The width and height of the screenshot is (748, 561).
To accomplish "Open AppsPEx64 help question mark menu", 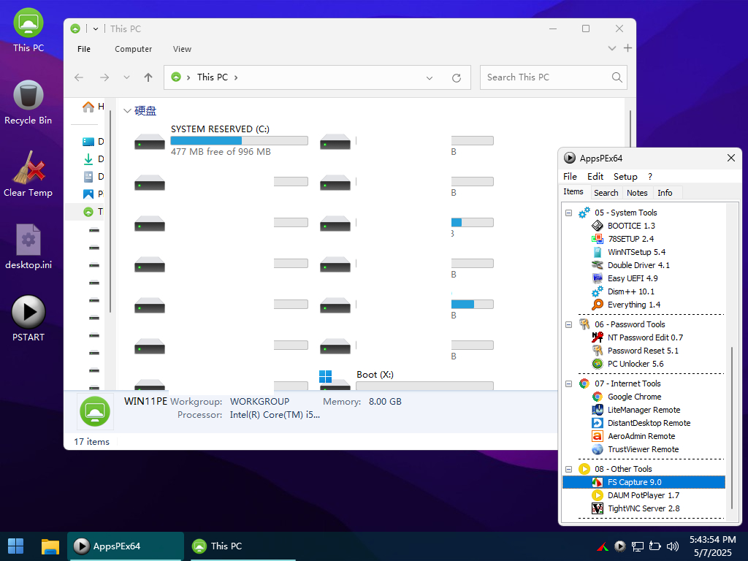I will (x=649, y=177).
